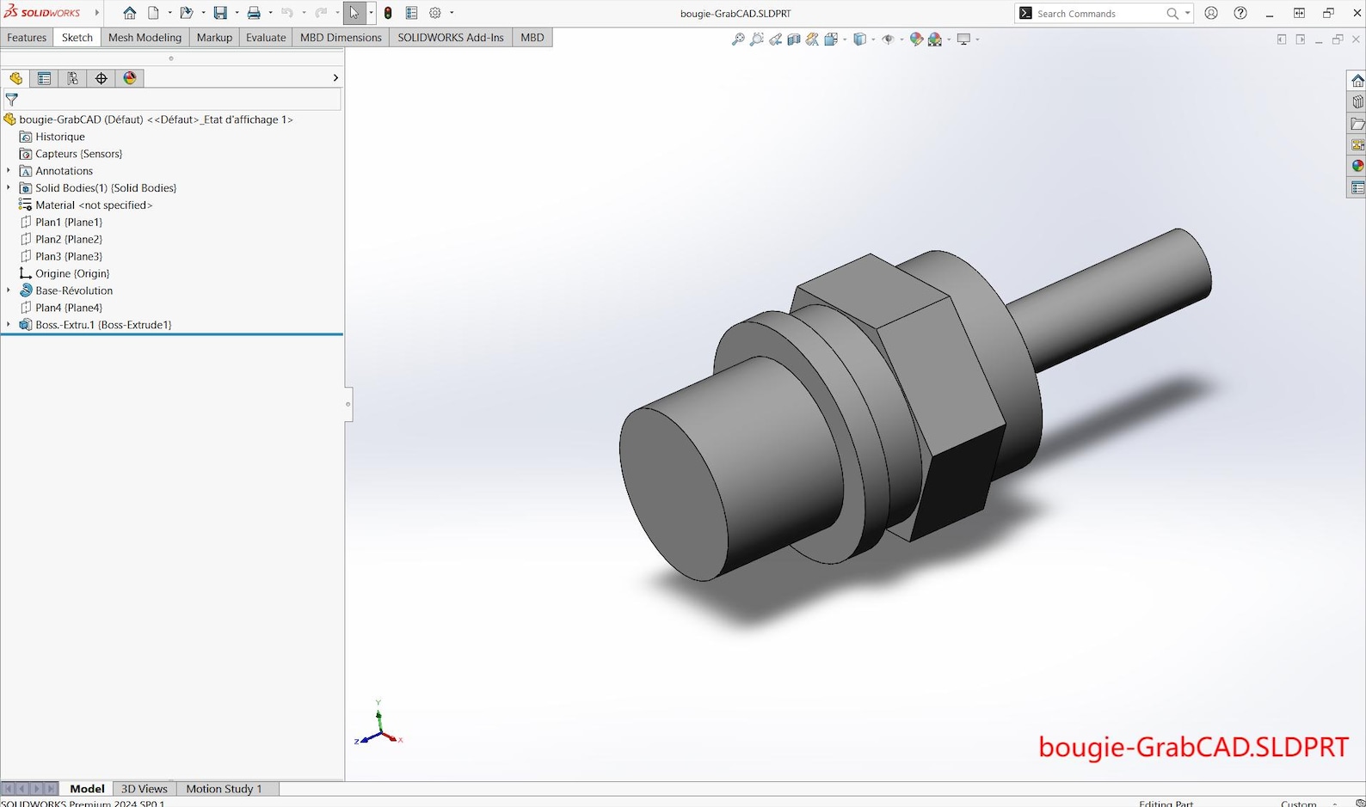The width and height of the screenshot is (1366, 807).
Task: Select Material <not specified> item
Action: [94, 205]
